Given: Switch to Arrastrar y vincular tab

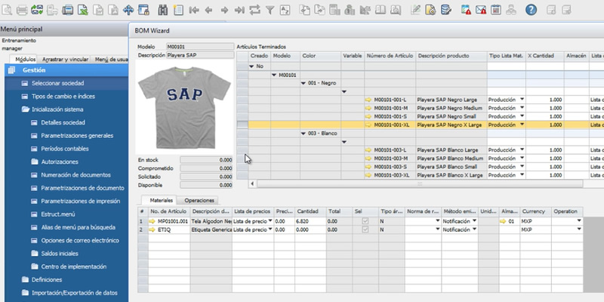Looking at the screenshot, I should [x=63, y=59].
